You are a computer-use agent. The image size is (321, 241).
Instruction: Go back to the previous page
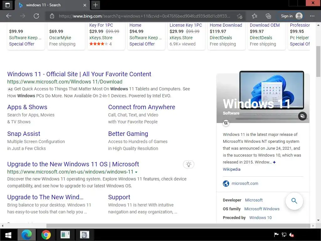pyautogui.click(x=9, y=16)
